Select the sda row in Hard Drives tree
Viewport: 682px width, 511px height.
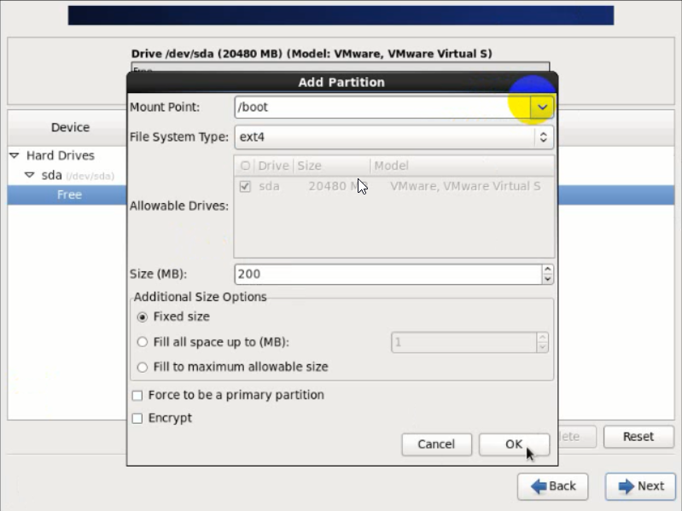pos(67,176)
